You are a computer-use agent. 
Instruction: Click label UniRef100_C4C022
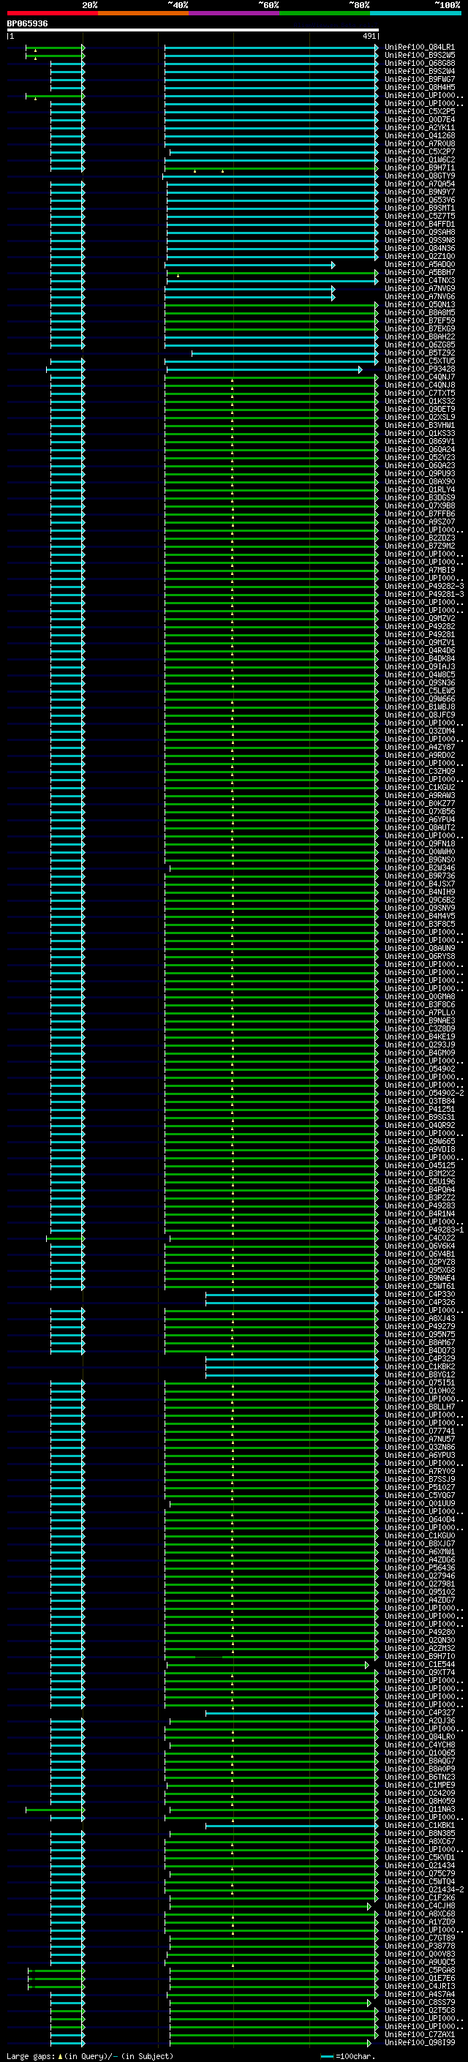(x=419, y=1238)
